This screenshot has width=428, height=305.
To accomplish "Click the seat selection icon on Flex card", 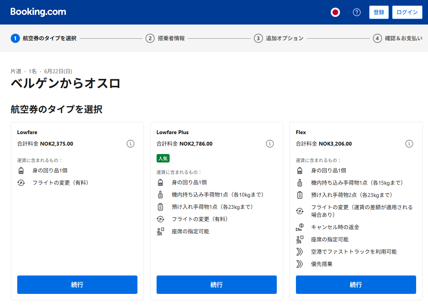I will point(301,239).
